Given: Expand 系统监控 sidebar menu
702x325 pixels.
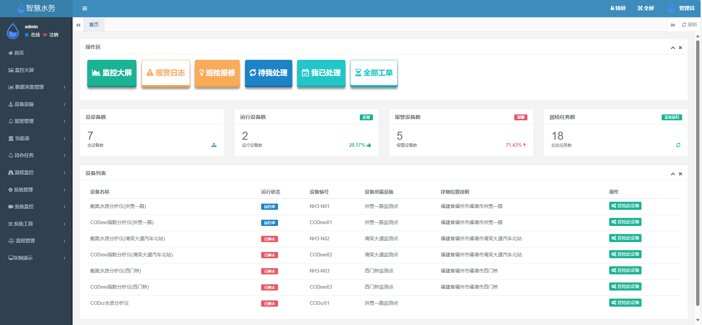Looking at the screenshot, I should click(x=36, y=207).
